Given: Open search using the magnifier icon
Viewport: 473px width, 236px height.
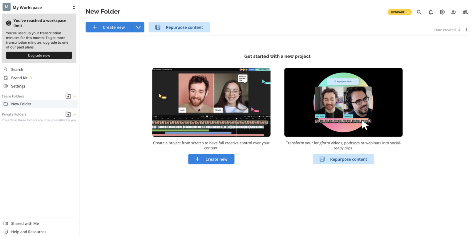Looking at the screenshot, I should pos(419,12).
